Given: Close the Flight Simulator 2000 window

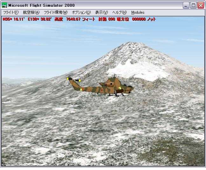Looking at the screenshot, I should (x=200, y=5).
